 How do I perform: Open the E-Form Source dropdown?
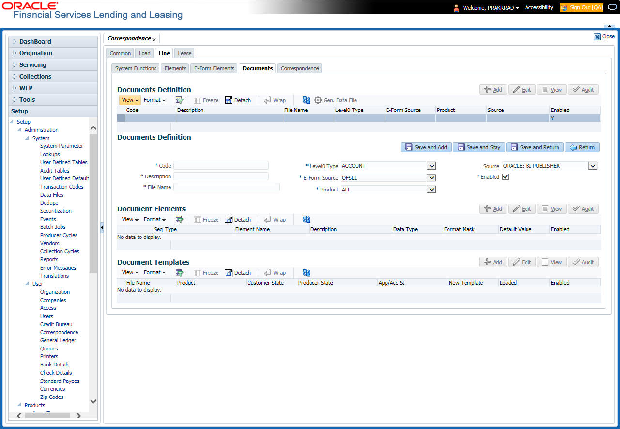[x=431, y=177]
